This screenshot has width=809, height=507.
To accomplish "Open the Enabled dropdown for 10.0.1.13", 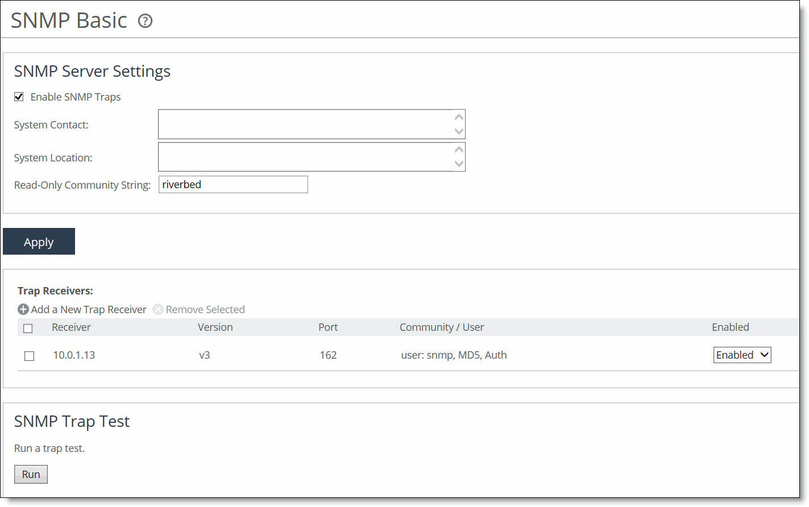I will (x=742, y=355).
